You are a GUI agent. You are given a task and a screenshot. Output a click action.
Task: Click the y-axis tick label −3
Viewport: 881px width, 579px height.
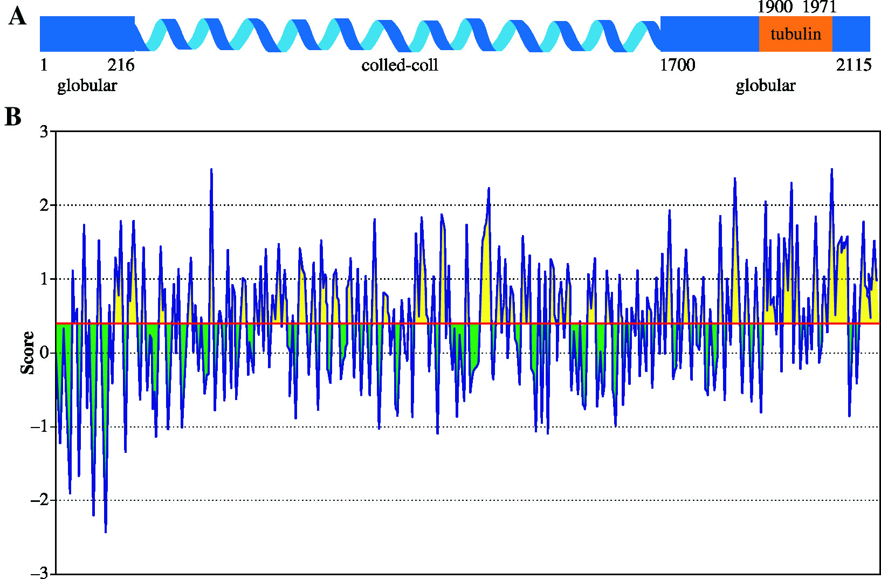click(x=39, y=573)
